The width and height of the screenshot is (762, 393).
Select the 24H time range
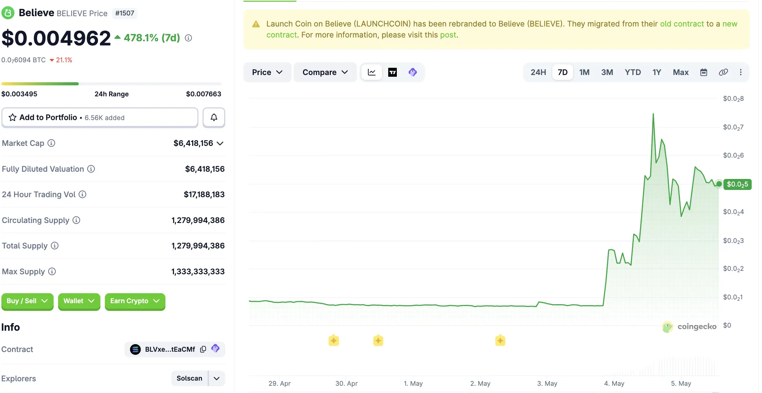tap(538, 72)
